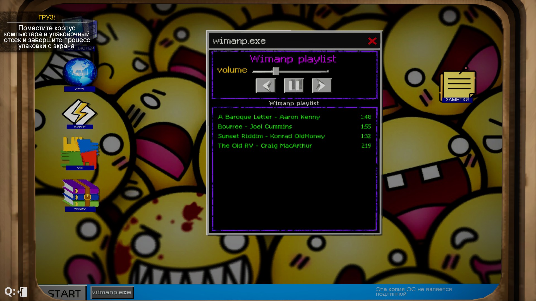This screenshot has height=301, width=536.
Task: Open the computer desktop icon at top left
Action: [80, 33]
